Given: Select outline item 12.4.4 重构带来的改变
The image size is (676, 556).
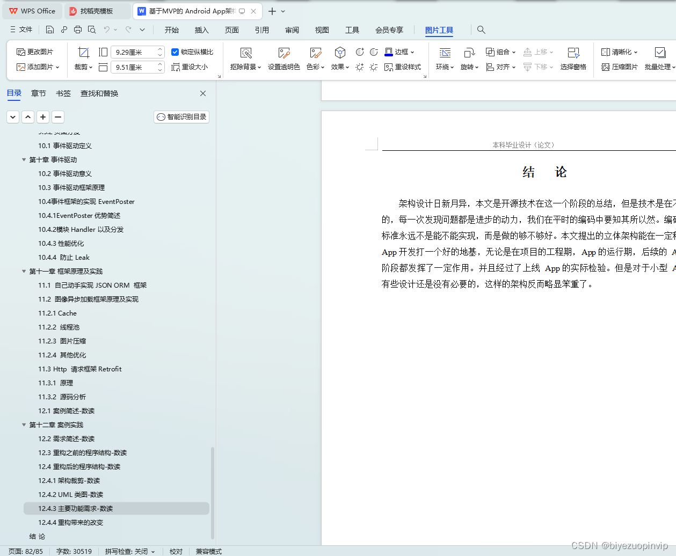Looking at the screenshot, I should click(x=70, y=523).
